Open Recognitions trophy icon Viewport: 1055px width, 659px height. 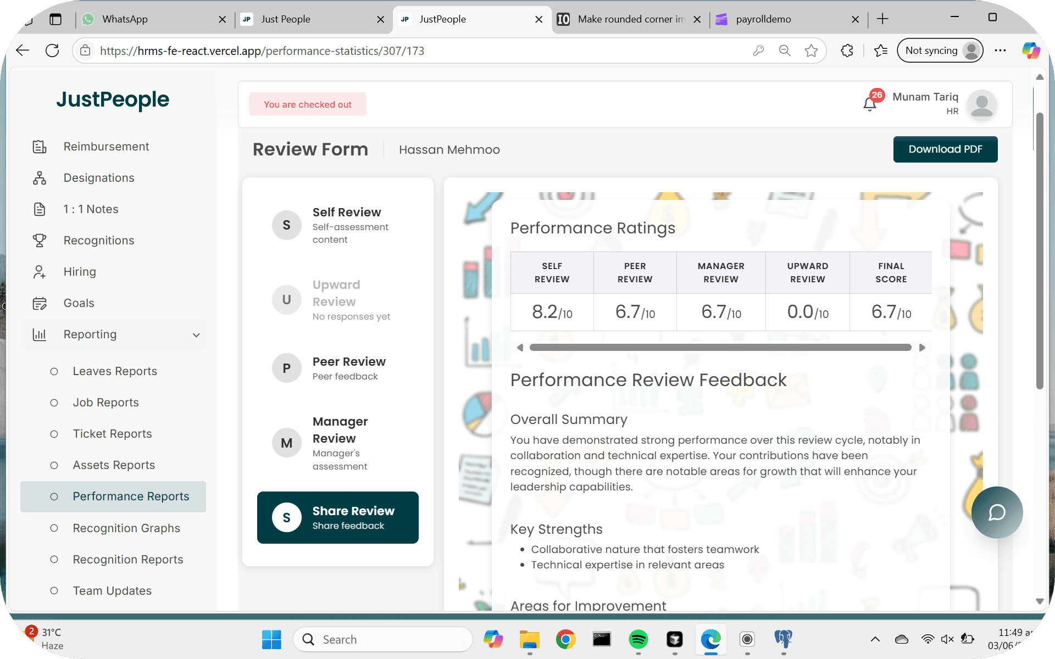point(40,241)
